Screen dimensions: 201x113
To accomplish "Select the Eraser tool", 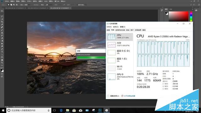I will point(2,38).
